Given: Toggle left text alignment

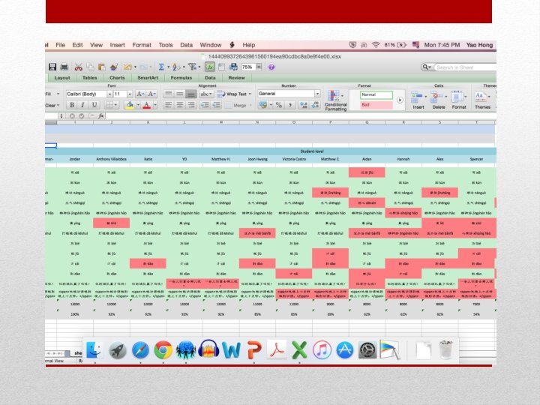Looking at the screenshot, I should [x=168, y=105].
